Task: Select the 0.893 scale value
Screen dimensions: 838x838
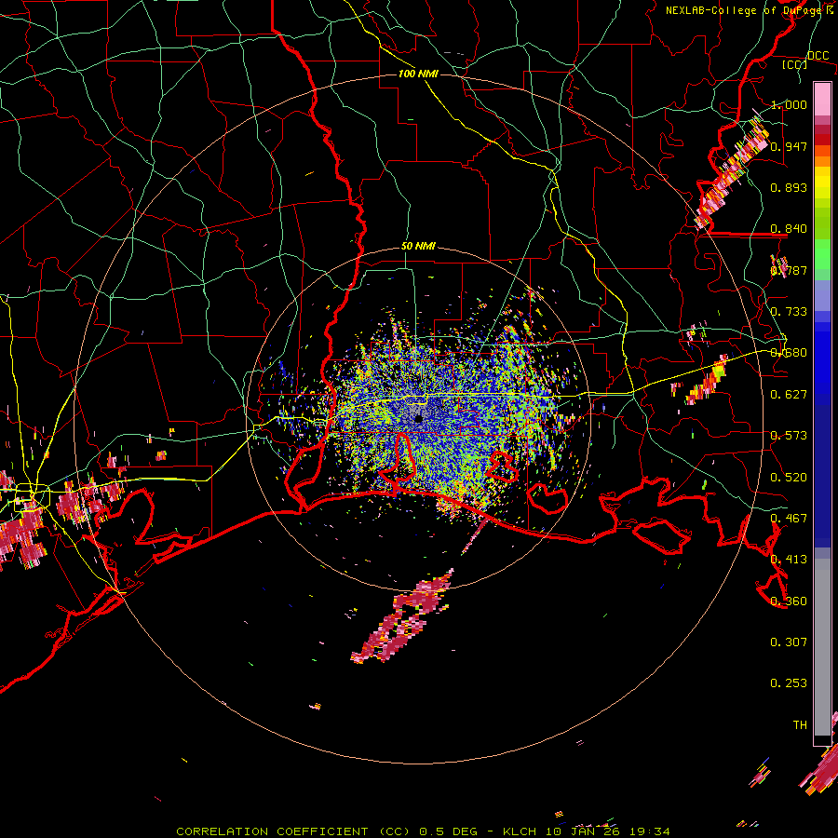Action: [789, 187]
